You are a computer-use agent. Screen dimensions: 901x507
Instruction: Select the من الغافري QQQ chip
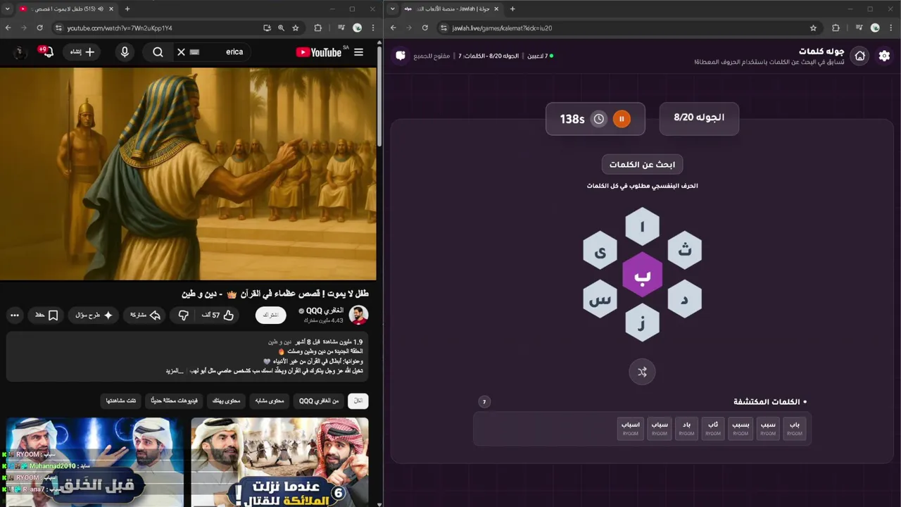coord(319,401)
